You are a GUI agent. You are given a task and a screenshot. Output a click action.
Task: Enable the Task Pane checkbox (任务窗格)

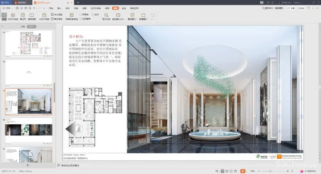(81, 19)
